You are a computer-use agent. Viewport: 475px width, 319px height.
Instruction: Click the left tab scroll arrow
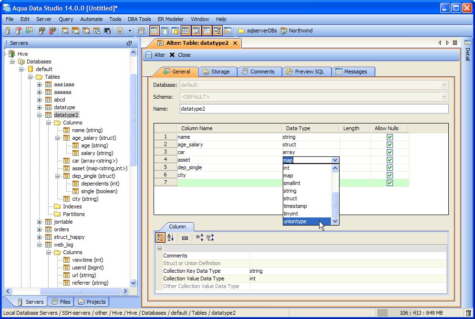click(440, 43)
